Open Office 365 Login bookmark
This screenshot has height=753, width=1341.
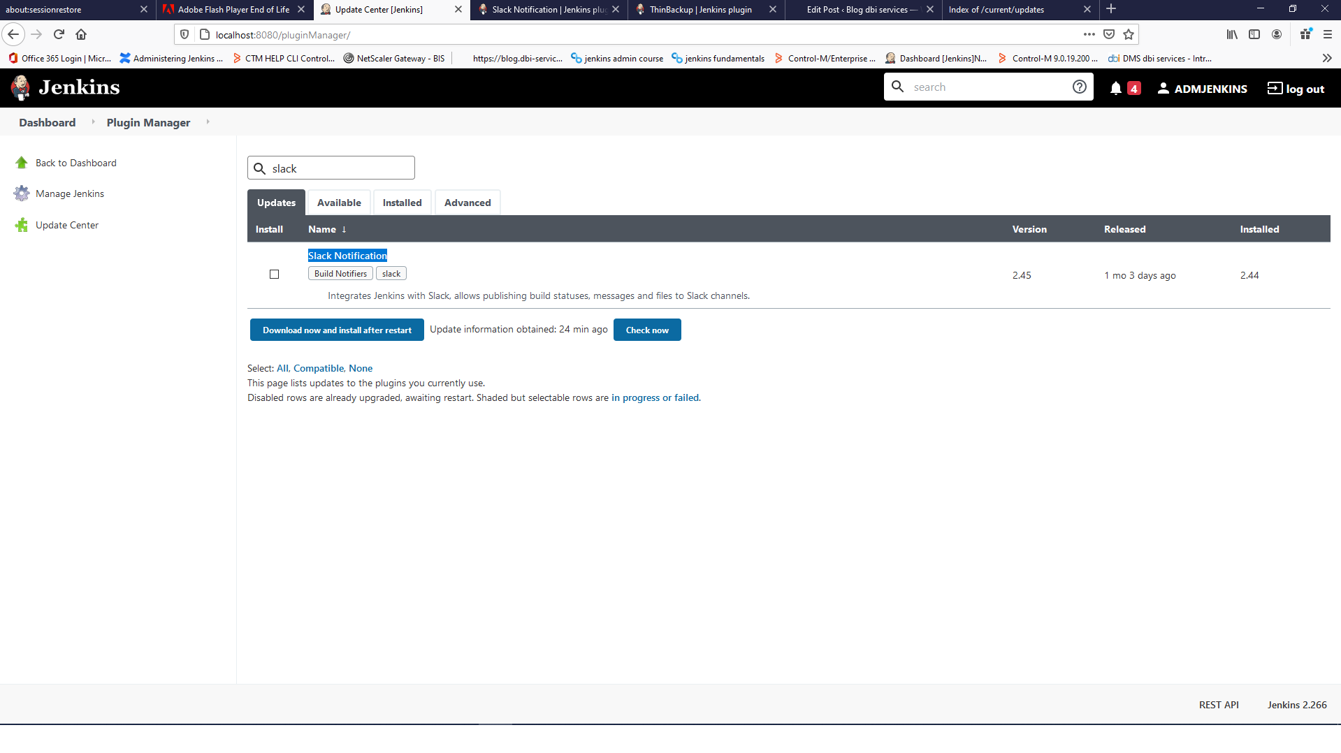point(59,59)
